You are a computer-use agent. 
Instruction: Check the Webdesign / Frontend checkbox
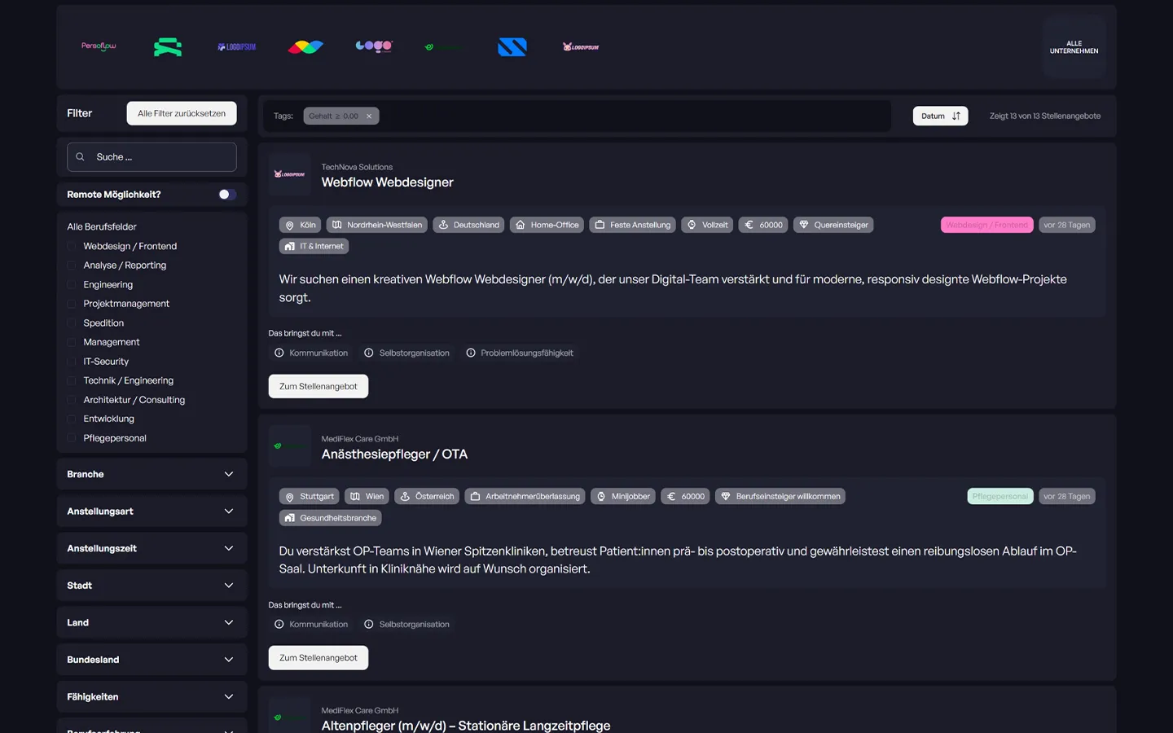72,245
